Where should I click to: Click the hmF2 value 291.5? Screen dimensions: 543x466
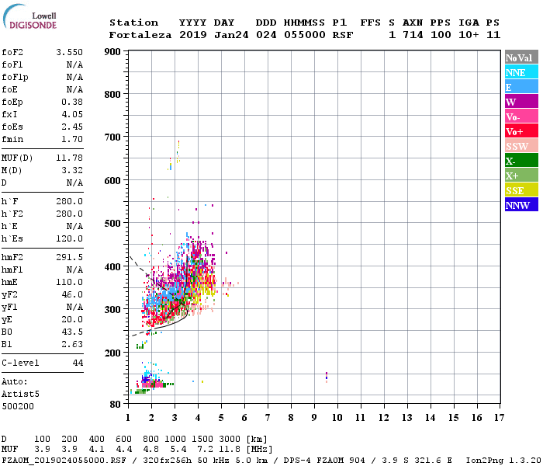tap(70, 258)
